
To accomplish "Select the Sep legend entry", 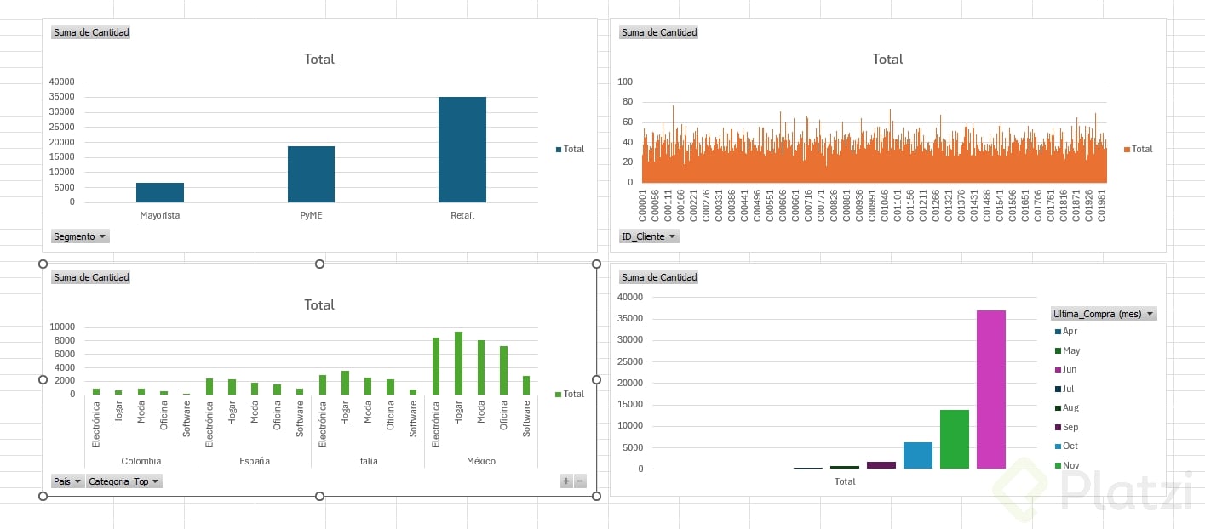I will (1066, 427).
